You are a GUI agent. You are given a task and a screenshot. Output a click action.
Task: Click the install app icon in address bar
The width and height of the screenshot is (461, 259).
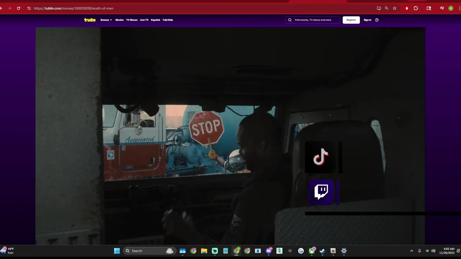(x=379, y=8)
